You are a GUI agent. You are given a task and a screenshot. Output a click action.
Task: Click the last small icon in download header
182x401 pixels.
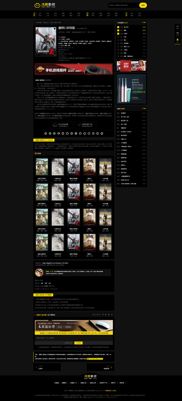111,315
